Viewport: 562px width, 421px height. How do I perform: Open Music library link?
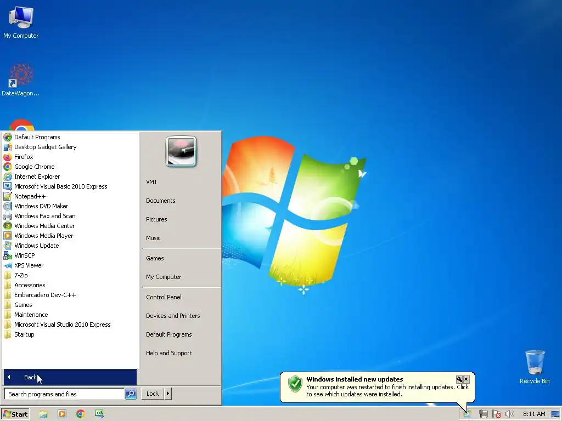point(153,238)
